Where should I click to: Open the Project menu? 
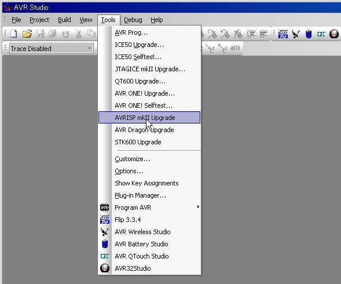tap(39, 20)
